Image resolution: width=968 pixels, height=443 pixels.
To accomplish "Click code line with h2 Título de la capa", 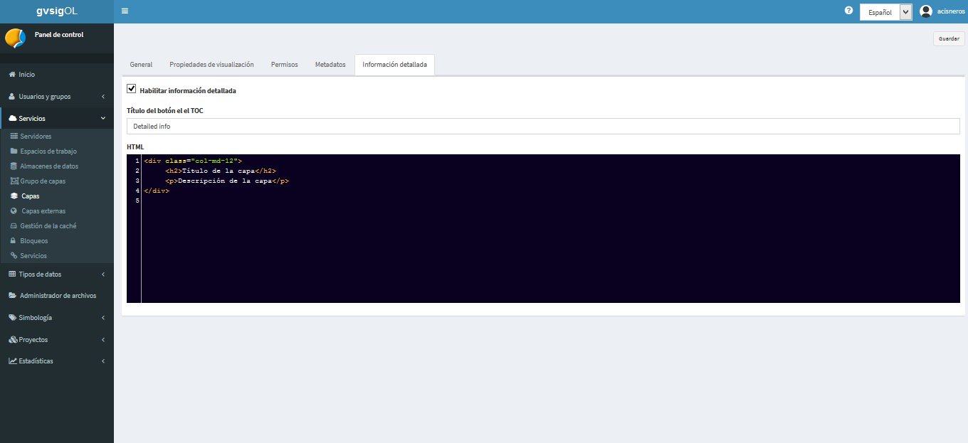I will click(x=221, y=171).
